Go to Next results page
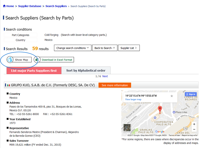The height and width of the screenshot is (148, 201). (105, 76)
